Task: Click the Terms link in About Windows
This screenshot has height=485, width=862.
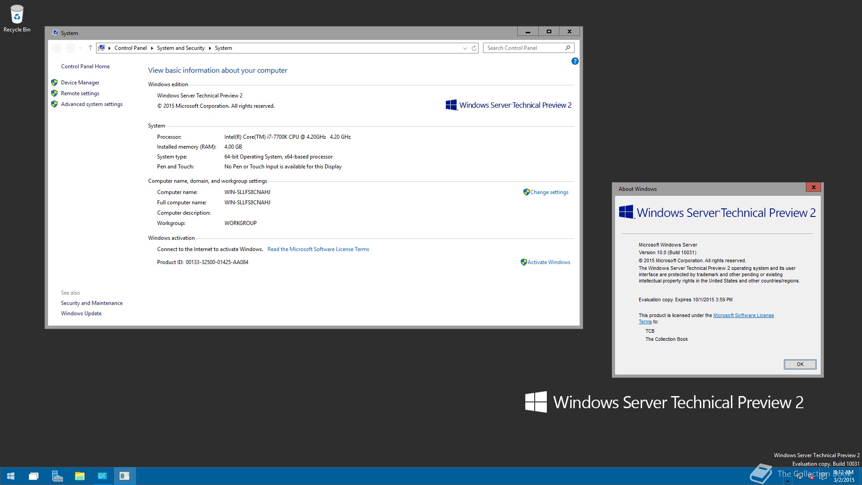Action: point(645,322)
